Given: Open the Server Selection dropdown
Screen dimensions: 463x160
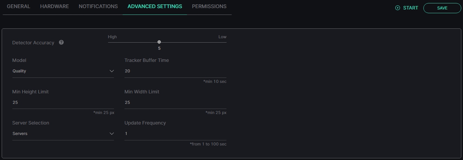Looking at the screenshot, I should pos(63,134).
